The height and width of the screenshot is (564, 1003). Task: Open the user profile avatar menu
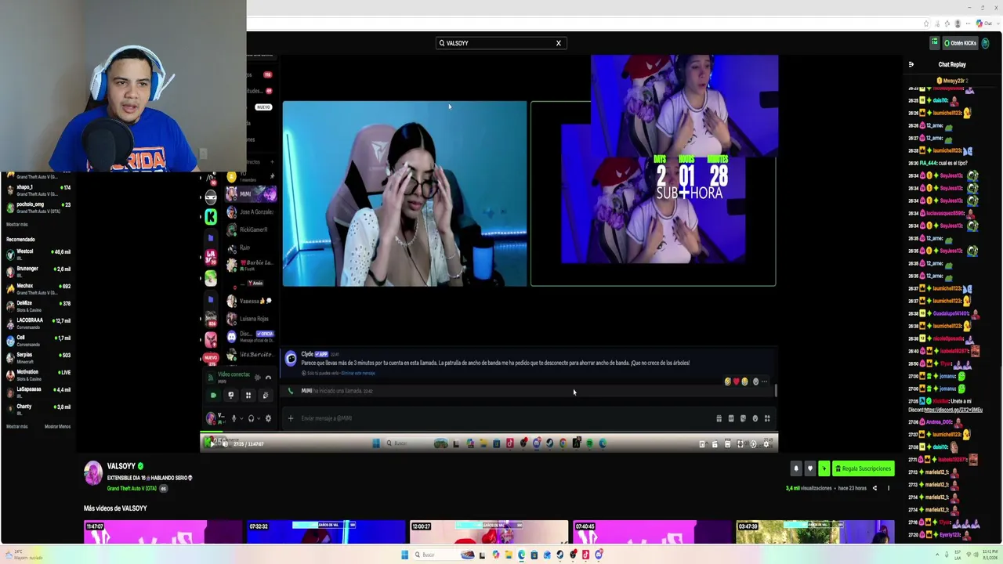(x=986, y=43)
